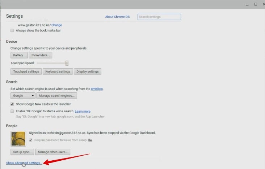
Task: Open the Stored data button
Action: click(41, 55)
